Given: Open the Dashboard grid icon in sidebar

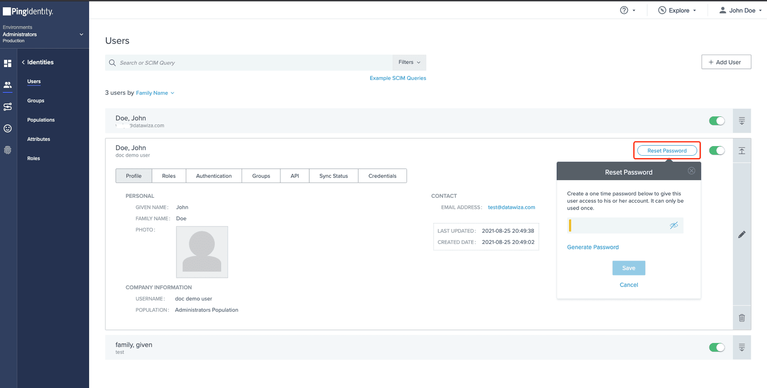Looking at the screenshot, I should click(x=8, y=63).
